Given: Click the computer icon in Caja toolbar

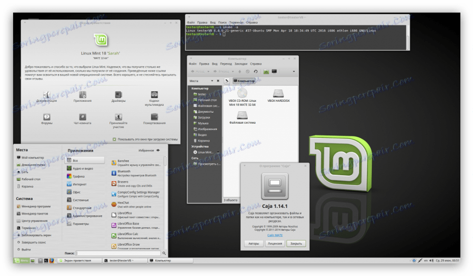Looking at the screenshot, I should point(274,72).
